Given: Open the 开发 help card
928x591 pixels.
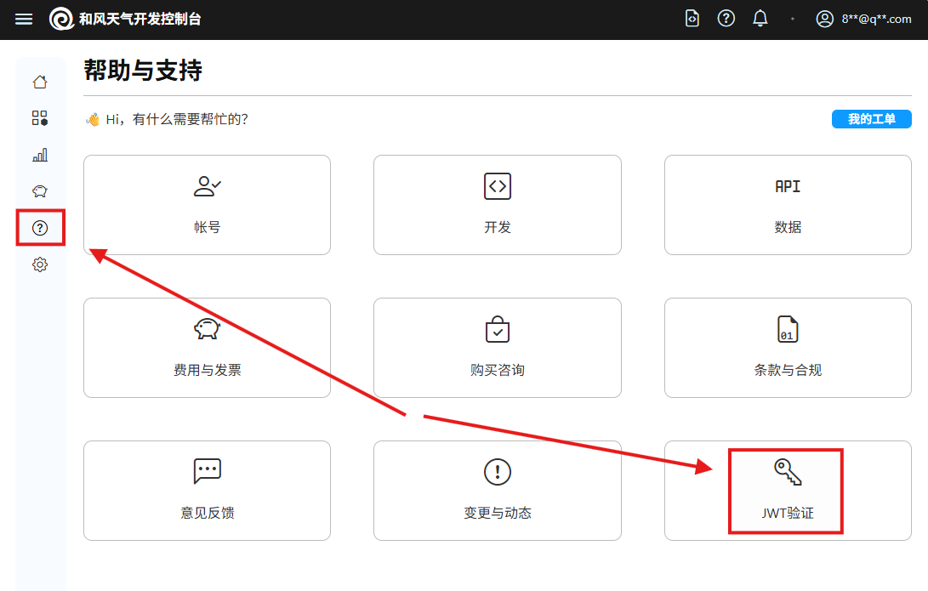Looking at the screenshot, I should tap(498, 205).
